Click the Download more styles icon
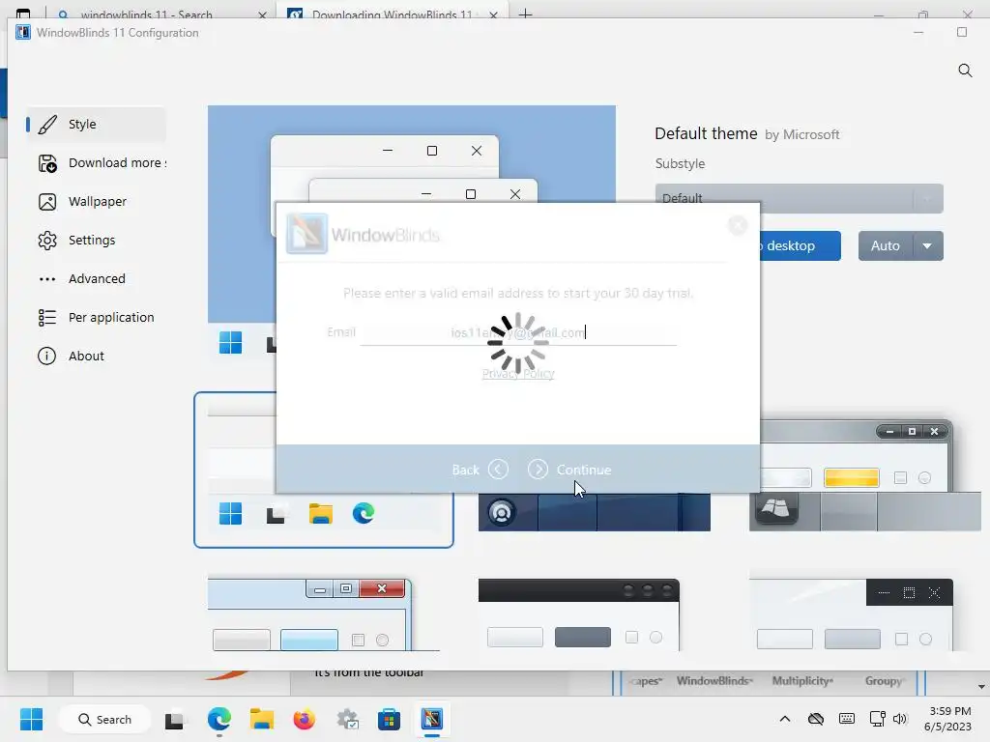Image resolution: width=990 pixels, height=742 pixels. pyautogui.click(x=47, y=163)
